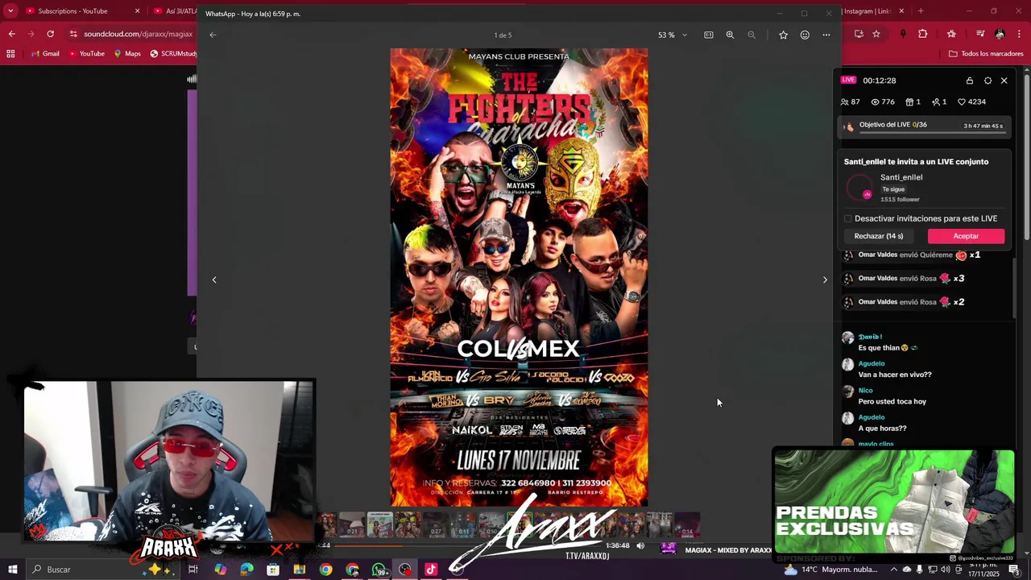Launch WhatsApp from the taskbar
The height and width of the screenshot is (580, 1031).
coord(379,570)
